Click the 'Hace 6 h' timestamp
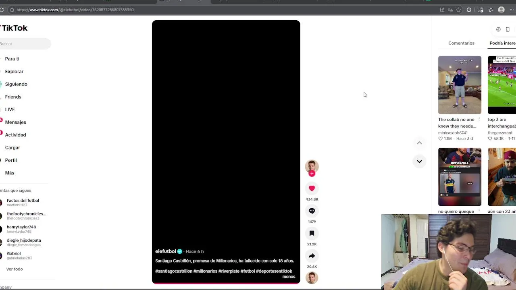 tap(195, 251)
